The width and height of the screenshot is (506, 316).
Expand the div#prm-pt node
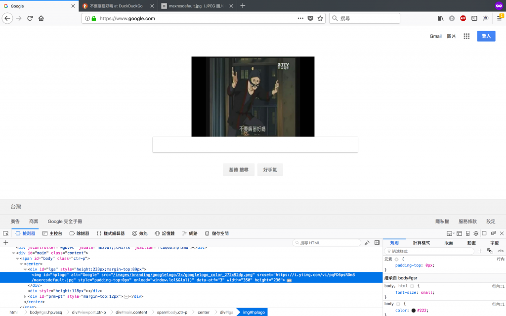(25, 296)
